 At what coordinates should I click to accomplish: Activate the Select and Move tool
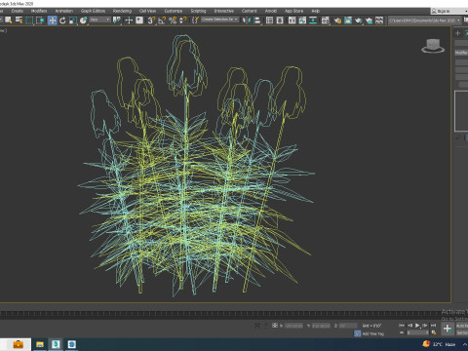coord(52,20)
